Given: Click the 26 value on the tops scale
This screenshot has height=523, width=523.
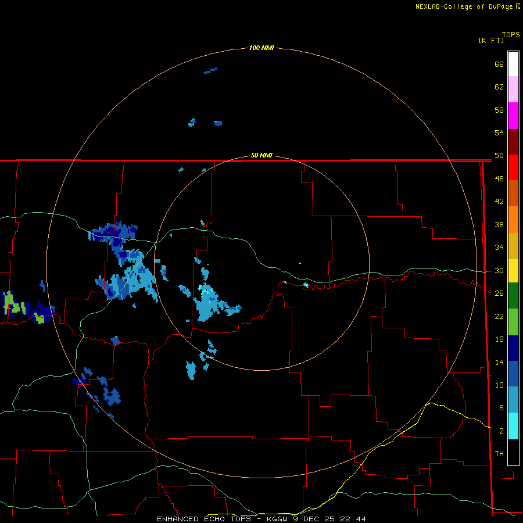Looking at the screenshot, I should click(499, 293).
